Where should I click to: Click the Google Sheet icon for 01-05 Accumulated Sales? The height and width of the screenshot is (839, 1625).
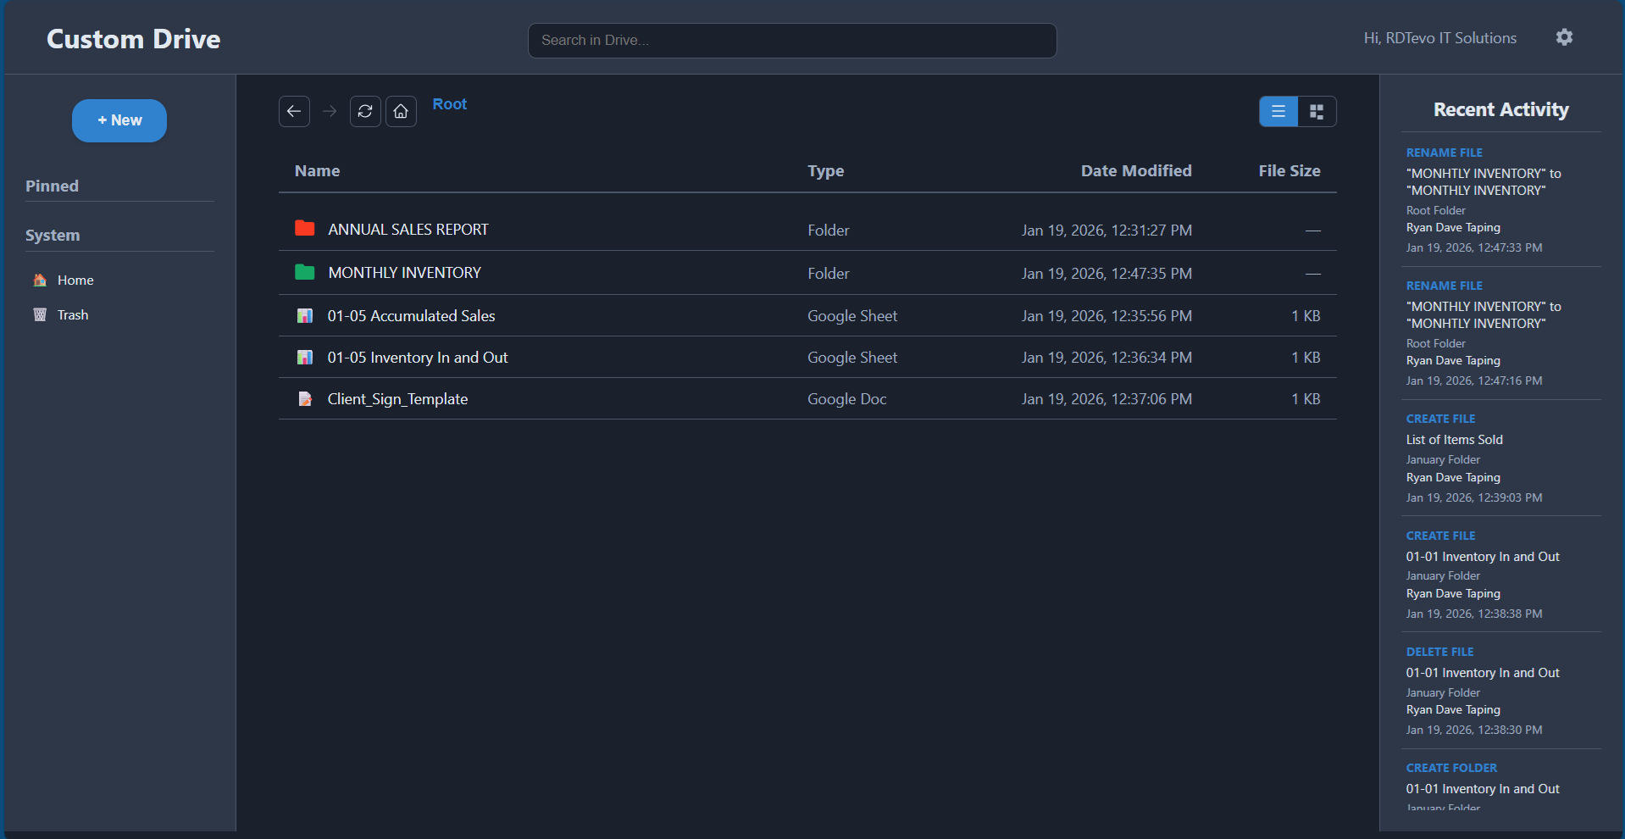point(304,315)
